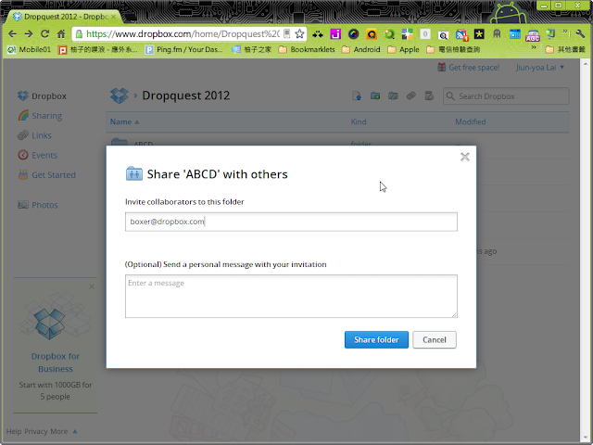Viewport: 593px width, 445px height.
Task: Click the blue Share folder button
Action: (x=376, y=339)
